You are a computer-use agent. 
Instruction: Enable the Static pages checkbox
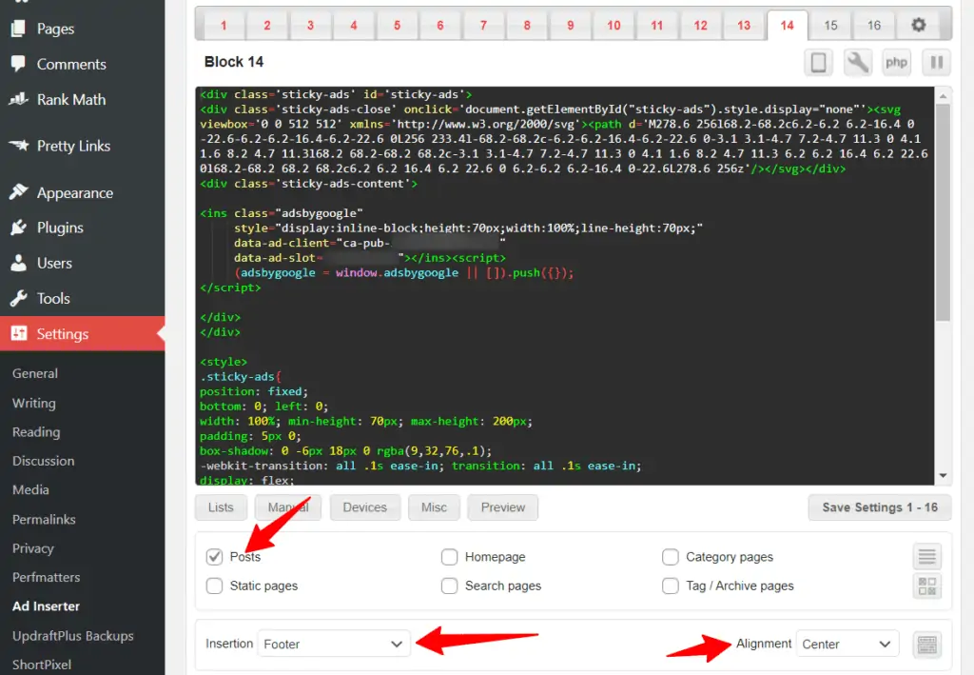click(x=214, y=586)
